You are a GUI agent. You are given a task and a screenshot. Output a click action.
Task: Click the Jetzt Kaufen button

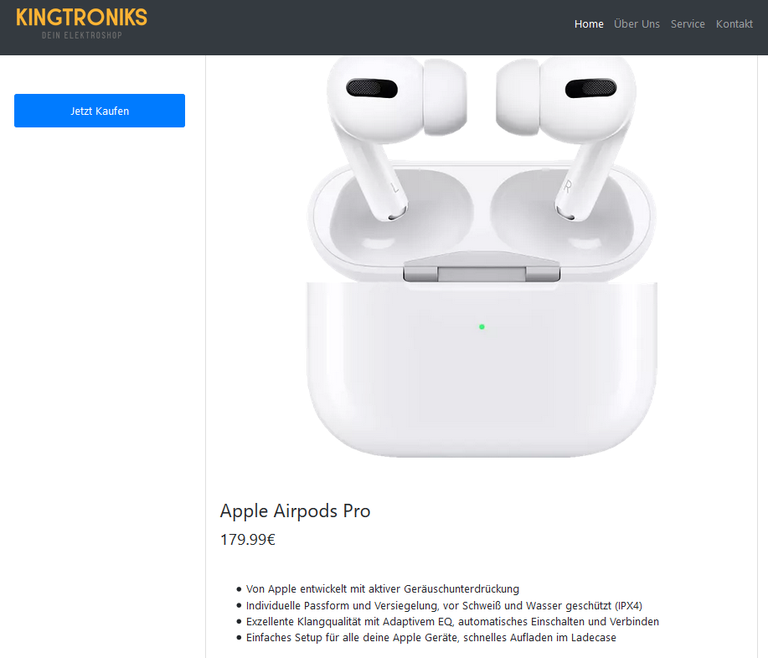pyautogui.click(x=100, y=111)
